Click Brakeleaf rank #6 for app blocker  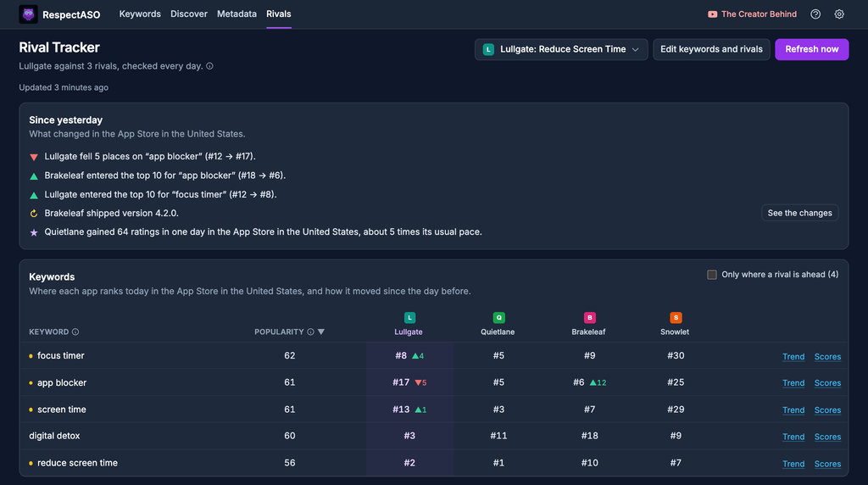578,382
